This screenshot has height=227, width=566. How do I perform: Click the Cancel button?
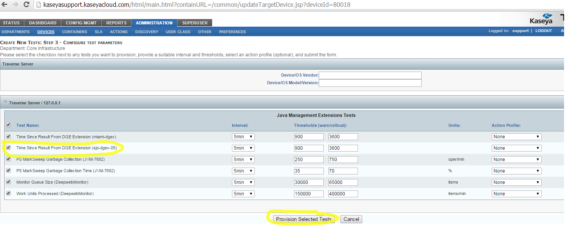coord(351,219)
